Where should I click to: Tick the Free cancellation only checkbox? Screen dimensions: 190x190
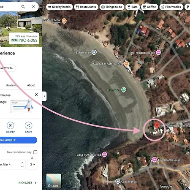pyautogui.click(x=35, y=152)
